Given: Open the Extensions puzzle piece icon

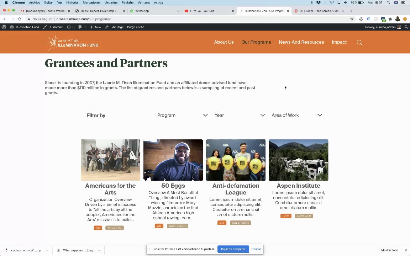Looking at the screenshot, I should coord(390,19).
